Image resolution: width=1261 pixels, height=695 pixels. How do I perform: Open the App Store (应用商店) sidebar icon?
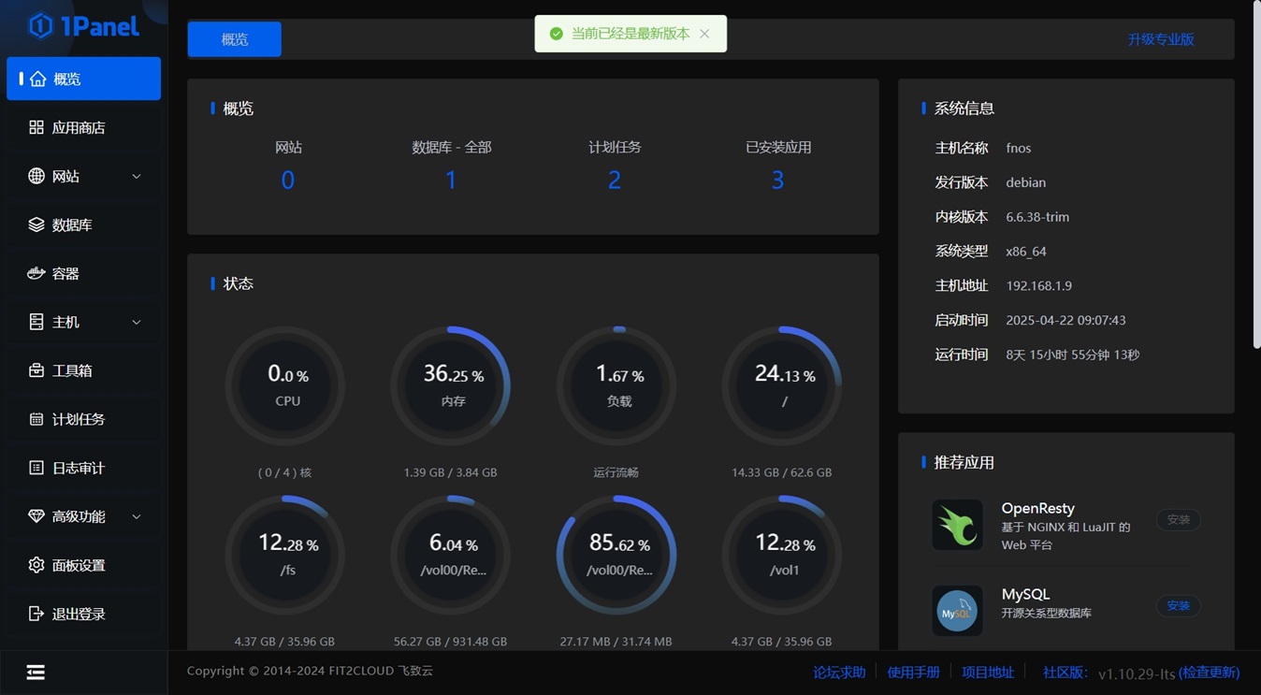(36, 127)
